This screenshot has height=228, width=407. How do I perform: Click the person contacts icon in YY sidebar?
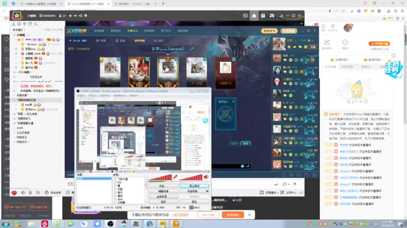(x=14, y=24)
